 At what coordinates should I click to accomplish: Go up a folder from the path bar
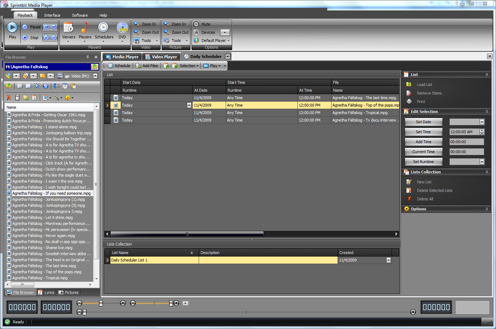tap(94, 67)
